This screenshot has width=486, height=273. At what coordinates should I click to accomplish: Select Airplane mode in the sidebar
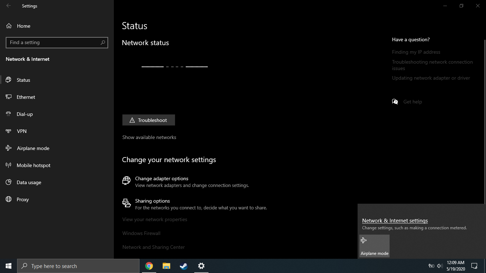[57, 148]
